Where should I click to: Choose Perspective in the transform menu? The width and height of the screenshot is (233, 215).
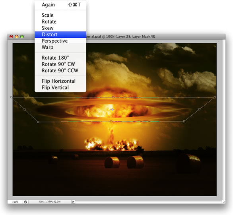pos(60,41)
